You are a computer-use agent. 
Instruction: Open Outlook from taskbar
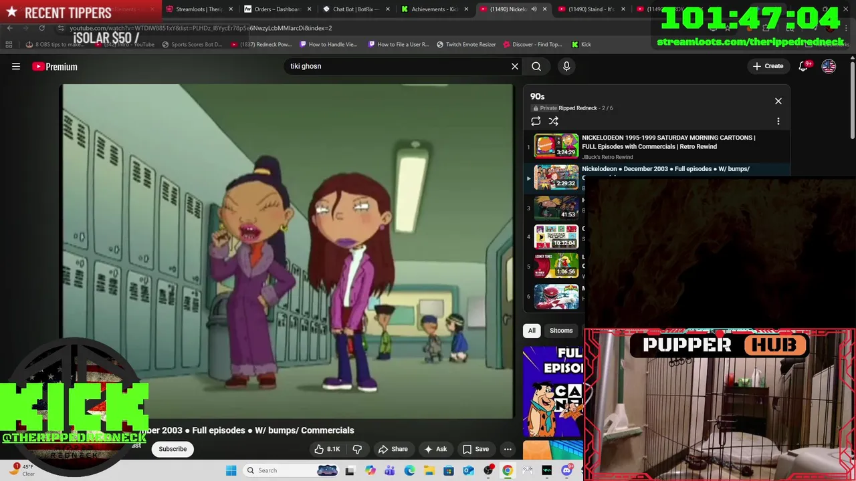468,470
